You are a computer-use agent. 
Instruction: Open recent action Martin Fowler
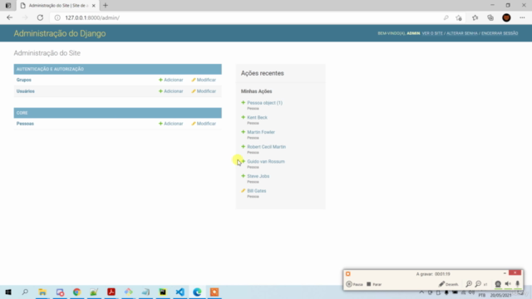point(261,132)
